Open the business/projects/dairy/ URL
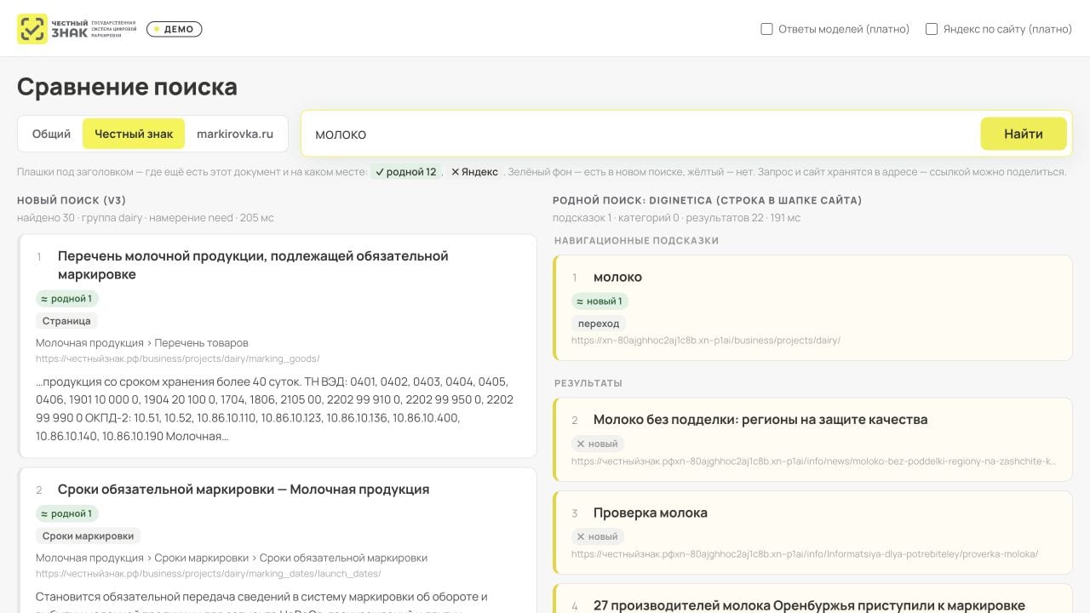Screen dimensions: 1090x613 [x=706, y=341]
